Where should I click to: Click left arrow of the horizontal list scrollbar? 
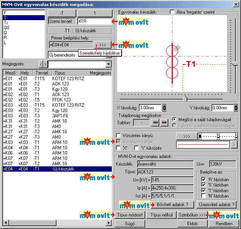(x=6, y=223)
